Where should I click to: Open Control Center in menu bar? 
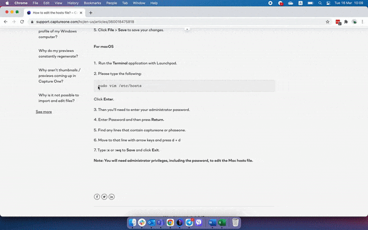(328, 3)
